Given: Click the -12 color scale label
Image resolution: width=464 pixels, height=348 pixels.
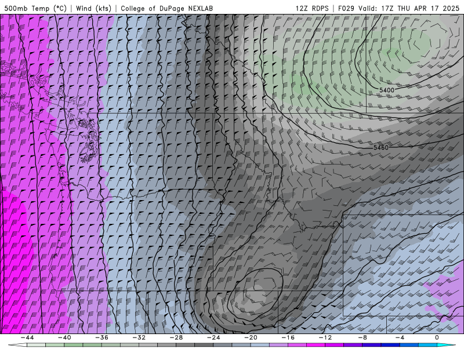Looking at the screenshot, I should (x=325, y=338).
